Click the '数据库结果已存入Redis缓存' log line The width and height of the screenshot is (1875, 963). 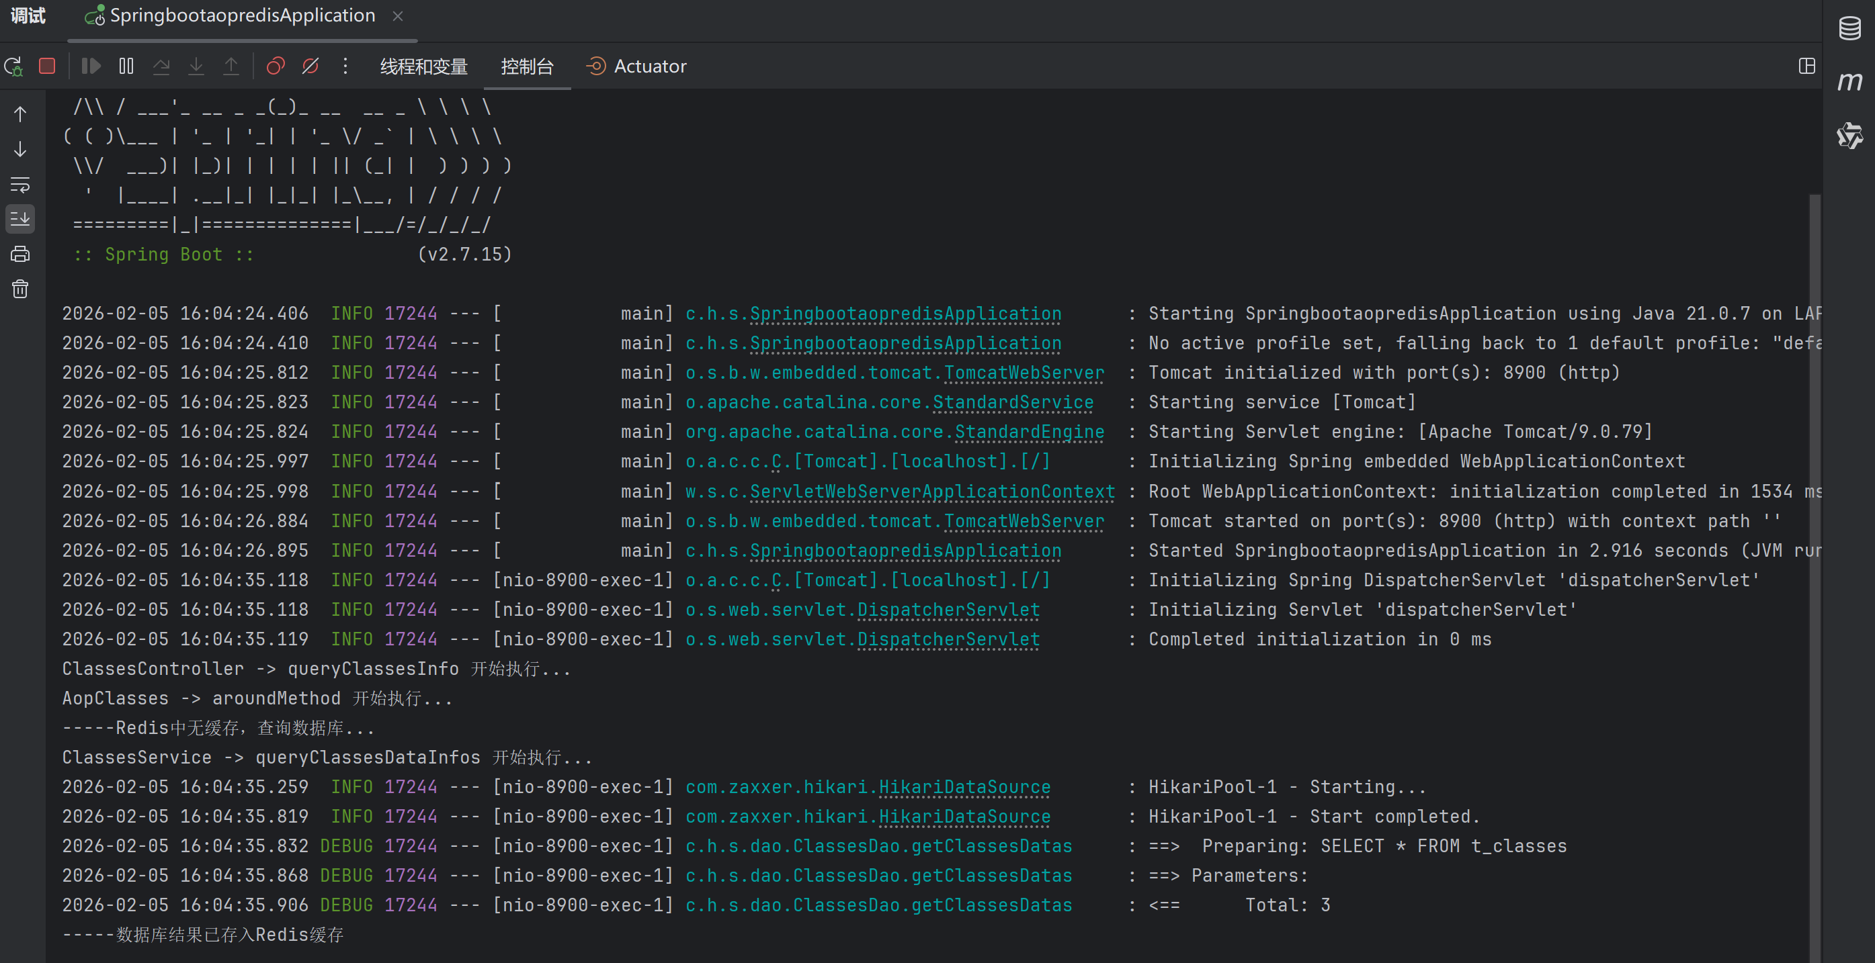203,935
